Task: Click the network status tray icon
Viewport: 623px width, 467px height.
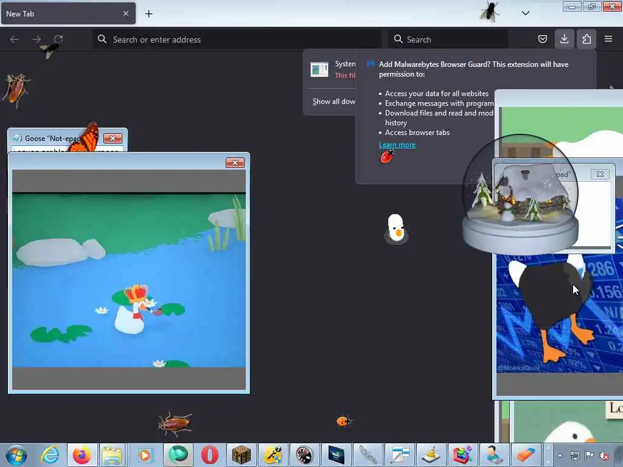Action: click(574, 455)
